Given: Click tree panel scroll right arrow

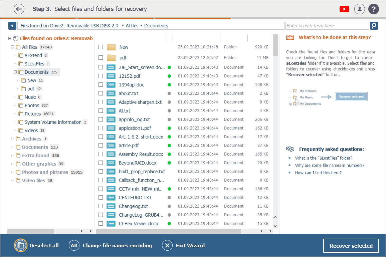Looking at the screenshot, I should pos(90,231).
